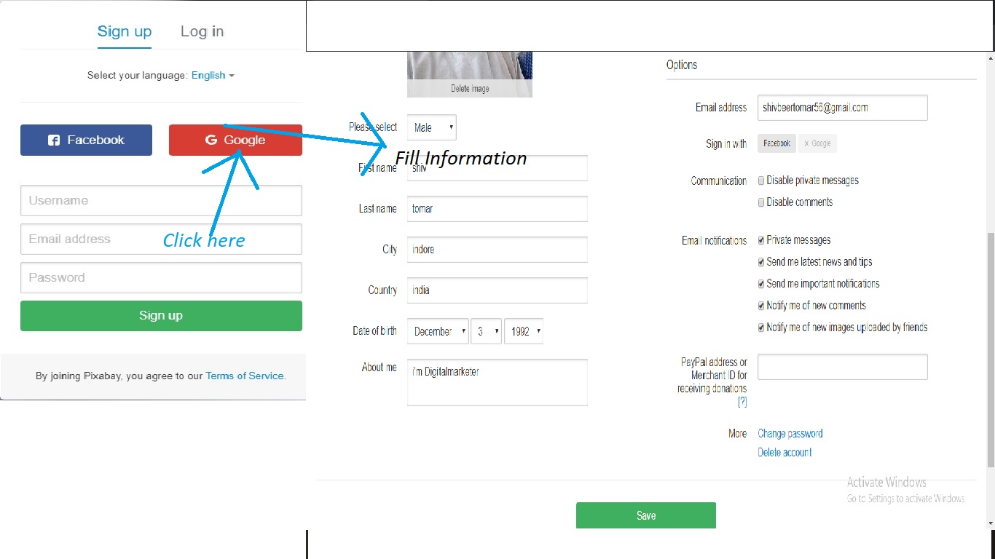Open the Terms of Service link

tap(244, 376)
